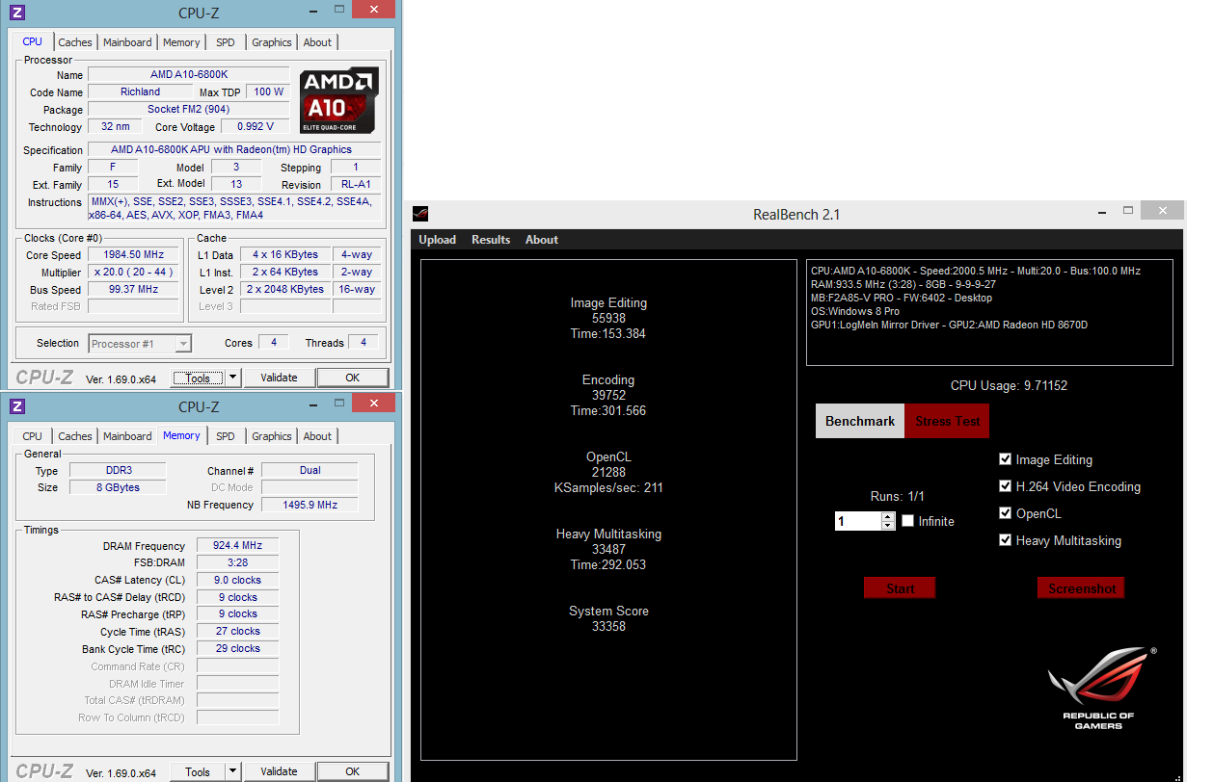Click Tools button in the Memory CPU-Z window

pyautogui.click(x=198, y=771)
